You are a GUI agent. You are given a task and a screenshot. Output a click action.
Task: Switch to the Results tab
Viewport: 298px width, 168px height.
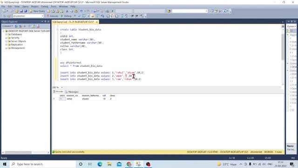[x=58, y=91]
